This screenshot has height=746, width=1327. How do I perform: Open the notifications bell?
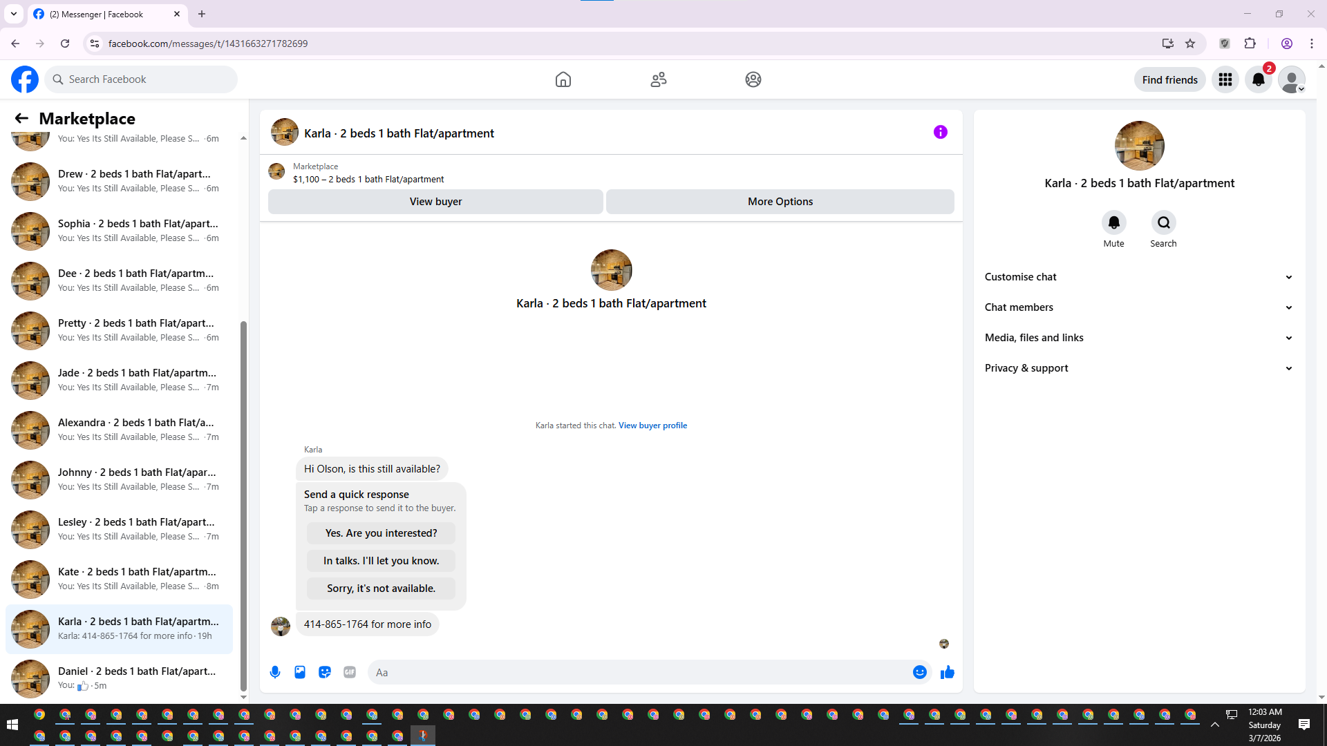tap(1258, 79)
